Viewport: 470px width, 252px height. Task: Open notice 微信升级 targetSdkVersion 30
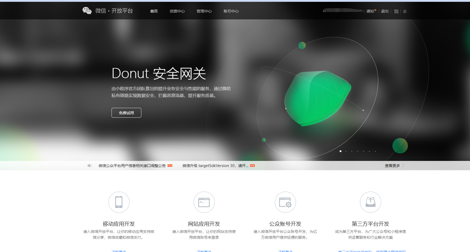(x=215, y=166)
